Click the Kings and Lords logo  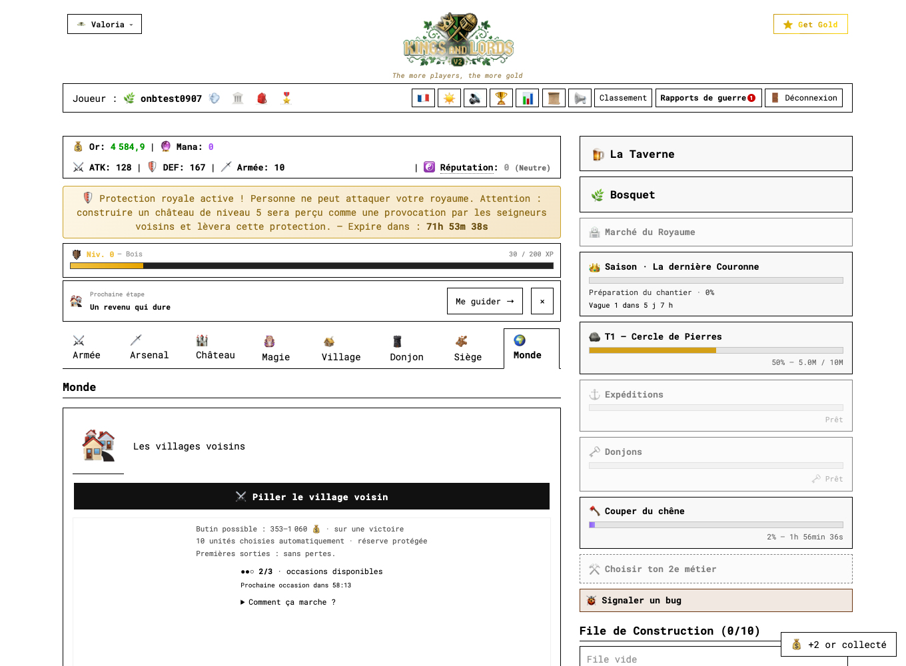coord(458,40)
